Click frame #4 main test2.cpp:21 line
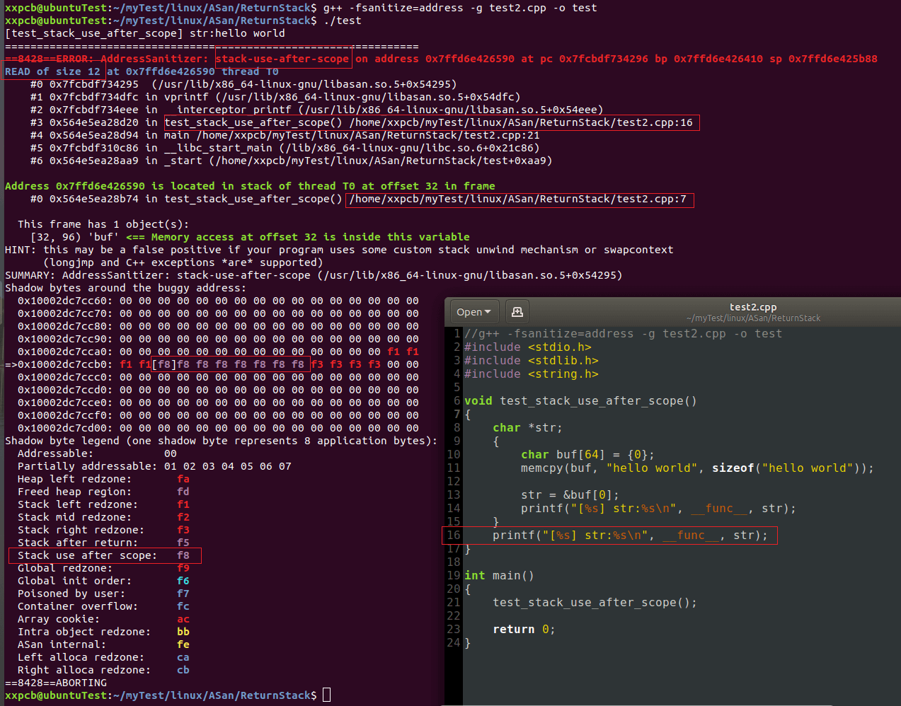Image resolution: width=901 pixels, height=706 pixels. click(285, 135)
